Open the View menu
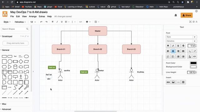The width and height of the screenshot is (200, 112). coord(24,16)
